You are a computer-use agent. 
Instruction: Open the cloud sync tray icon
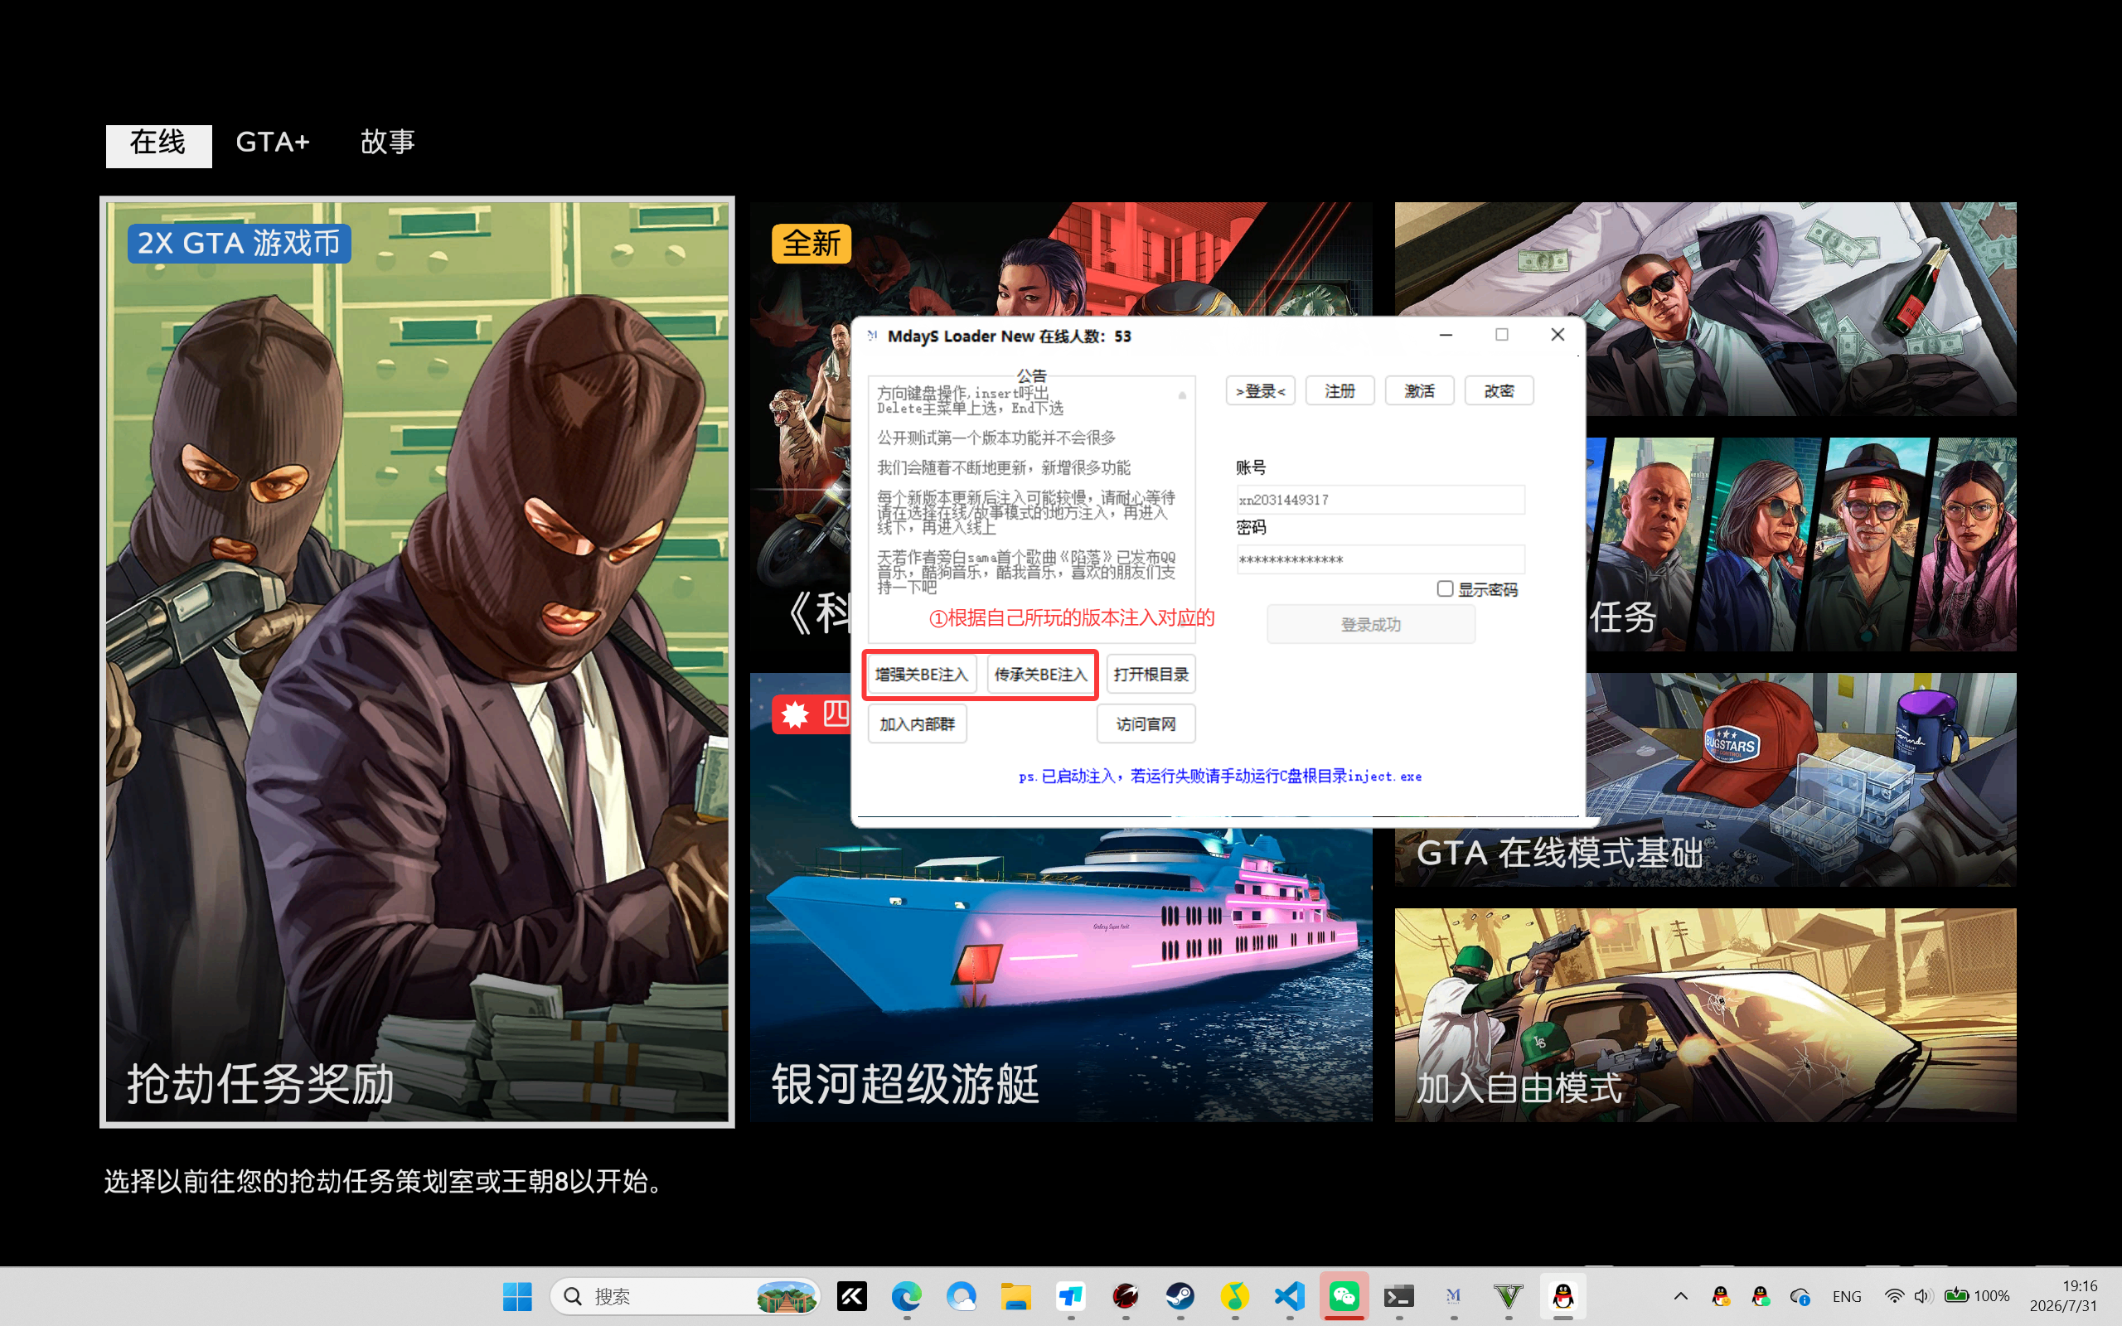[x=1800, y=1296]
